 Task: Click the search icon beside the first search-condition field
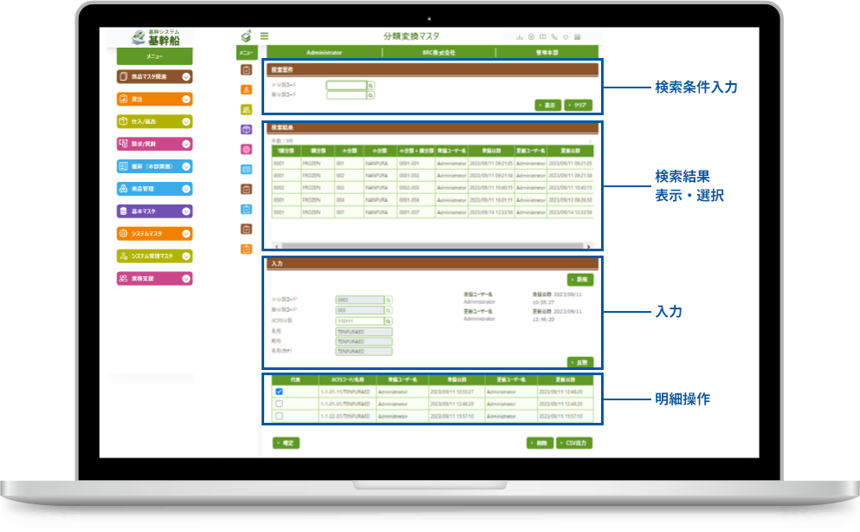click(371, 86)
